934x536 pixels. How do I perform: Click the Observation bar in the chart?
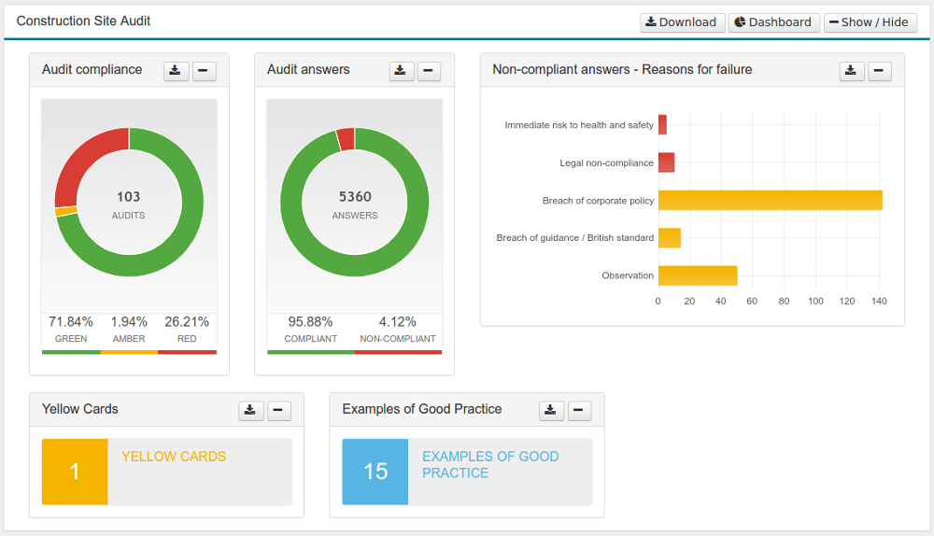tap(698, 275)
